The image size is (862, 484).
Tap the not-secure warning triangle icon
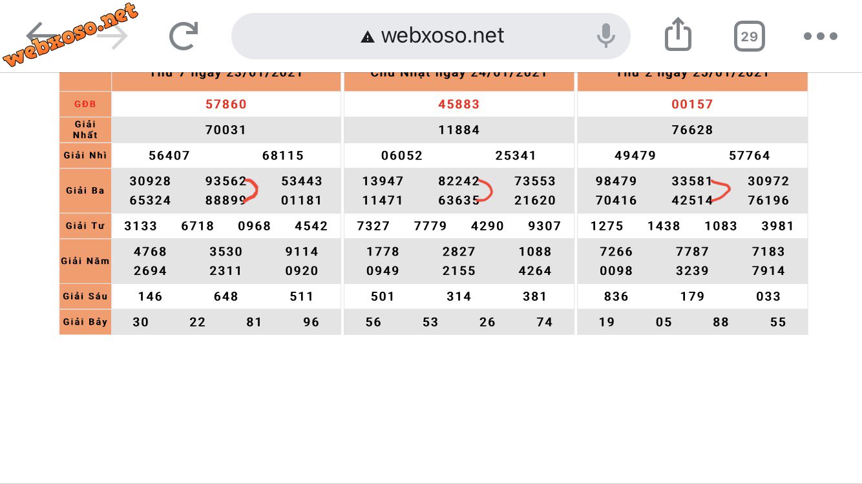point(368,37)
